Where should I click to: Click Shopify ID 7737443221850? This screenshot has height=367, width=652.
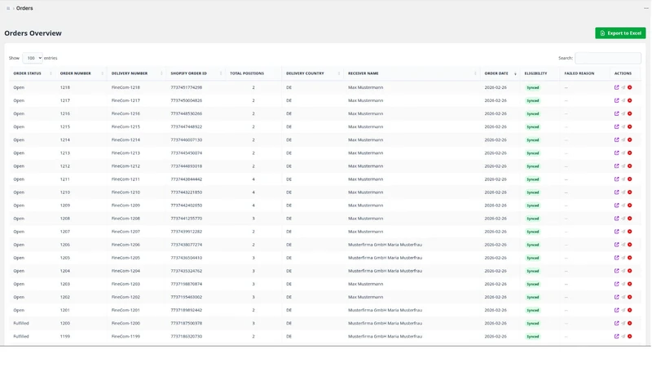pyautogui.click(x=187, y=192)
